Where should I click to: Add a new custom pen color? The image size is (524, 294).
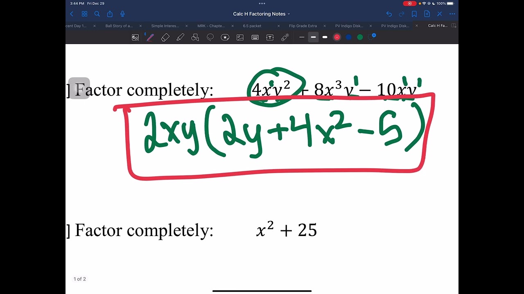point(372,37)
